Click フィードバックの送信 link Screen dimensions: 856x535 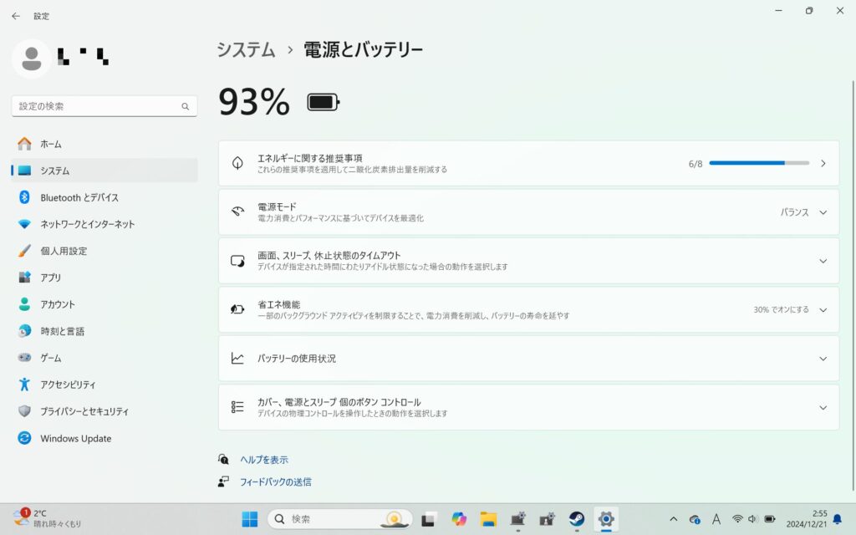(275, 482)
